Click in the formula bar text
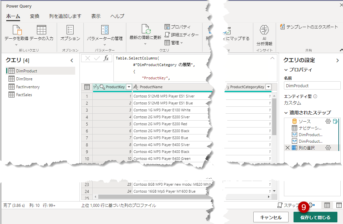This screenshot has height=224, width=343. click(162, 68)
